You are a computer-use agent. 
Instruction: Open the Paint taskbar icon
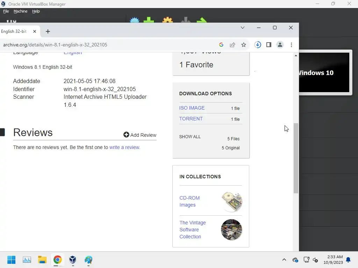coord(88,260)
